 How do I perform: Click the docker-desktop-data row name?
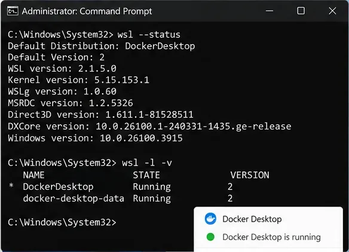[74, 198]
